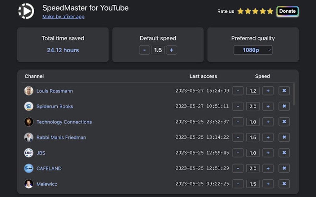Click the third rating star
The image size is (316, 197).
pyautogui.click(x=255, y=11)
